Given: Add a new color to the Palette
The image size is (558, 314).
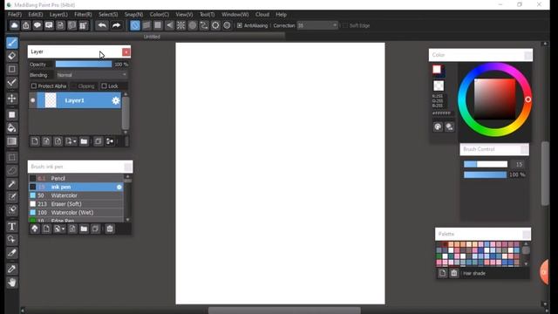Looking at the screenshot, I should pos(442,273).
